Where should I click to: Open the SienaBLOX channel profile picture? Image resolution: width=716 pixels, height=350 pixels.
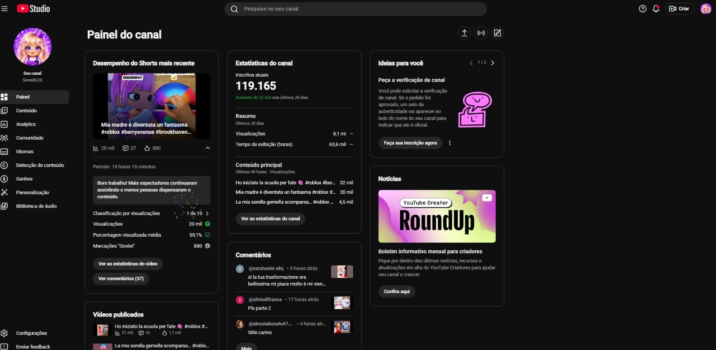[x=33, y=47]
